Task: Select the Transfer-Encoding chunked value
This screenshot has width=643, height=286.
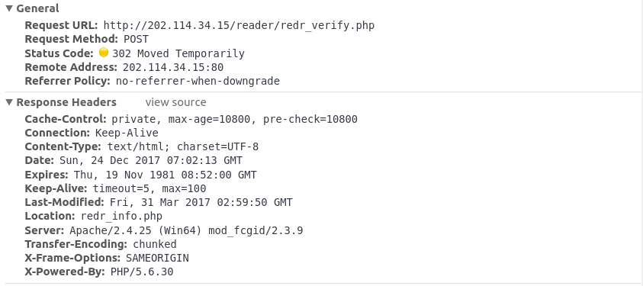Action: 155,244
